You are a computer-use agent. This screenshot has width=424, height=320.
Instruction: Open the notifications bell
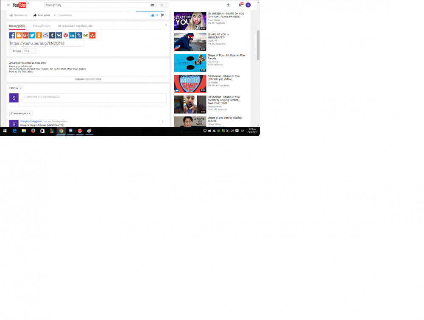240,5
